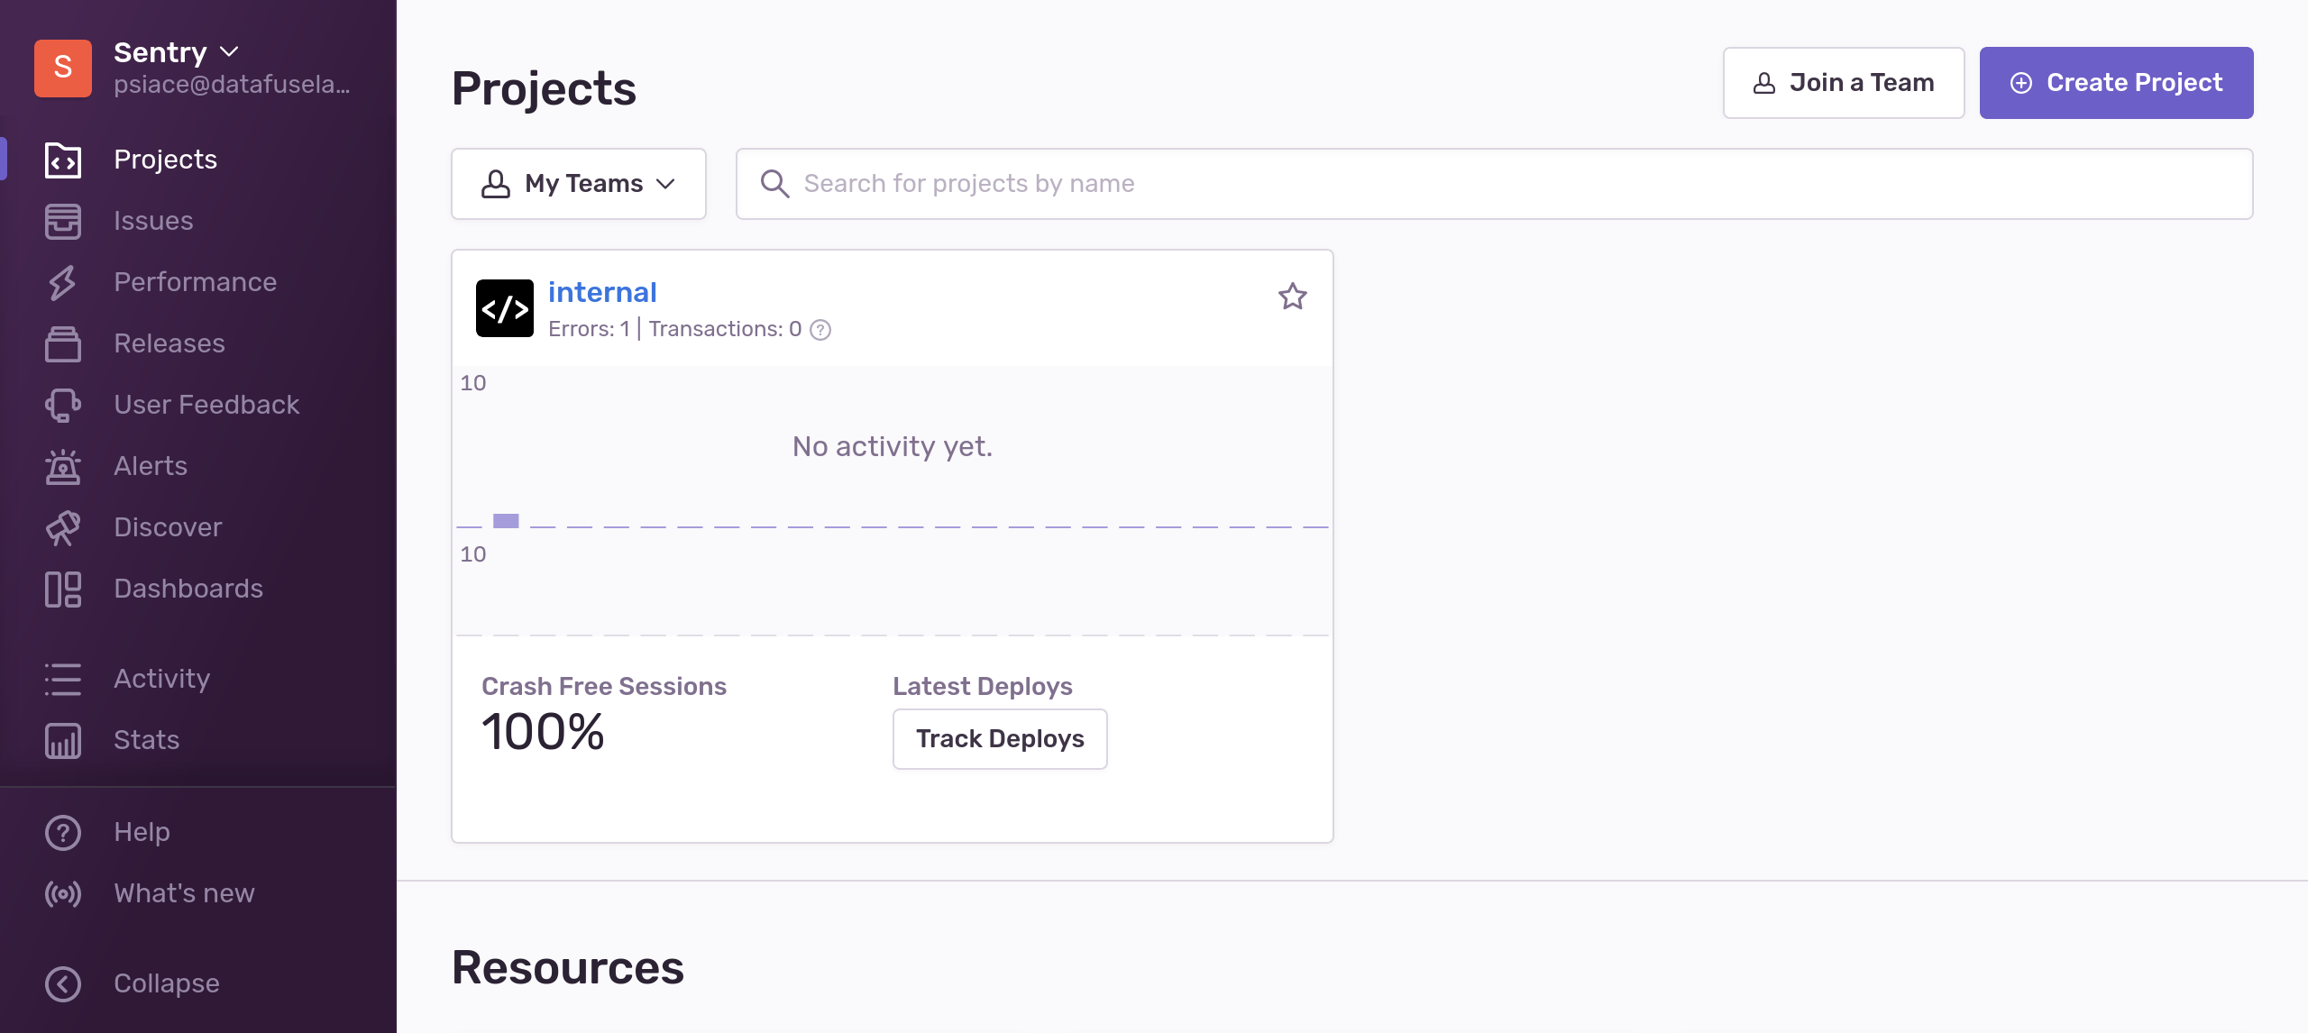Click the Alerts siren icon

click(x=62, y=466)
